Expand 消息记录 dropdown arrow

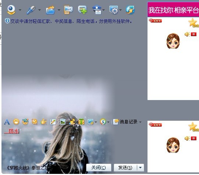coord(140,122)
